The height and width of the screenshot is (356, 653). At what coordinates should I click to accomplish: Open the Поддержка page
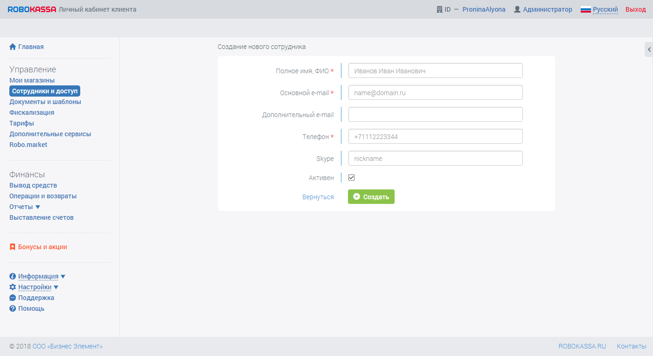click(36, 298)
